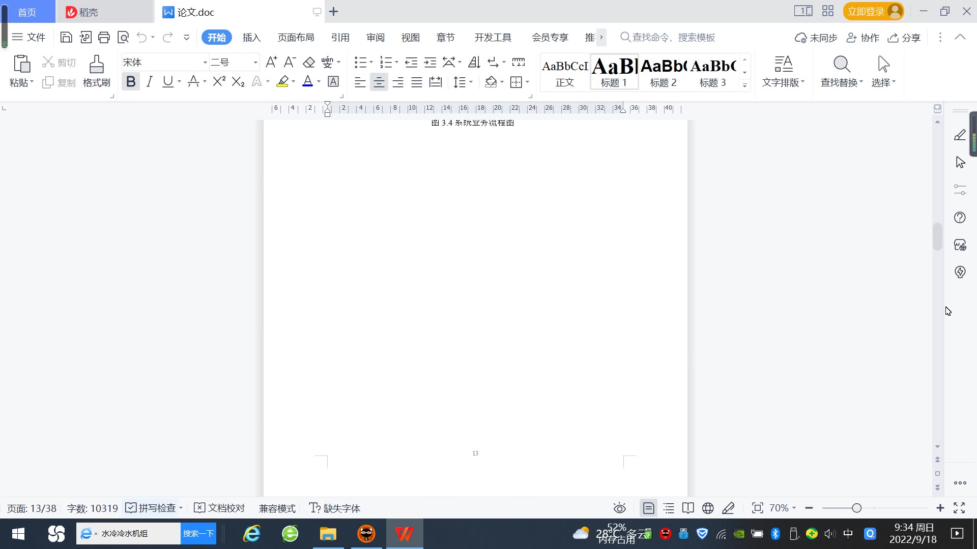Screen dimensions: 977x549
Task: Click the Print icon in quick toolbar
Action: [104, 37]
